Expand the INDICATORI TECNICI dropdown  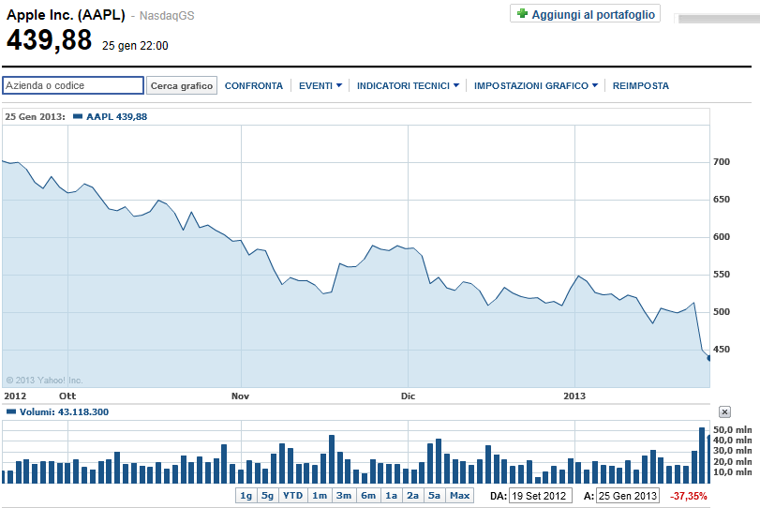[408, 85]
